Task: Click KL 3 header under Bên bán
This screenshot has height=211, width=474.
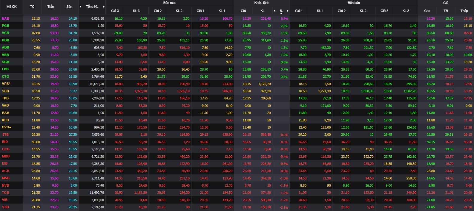Action: (406, 11)
